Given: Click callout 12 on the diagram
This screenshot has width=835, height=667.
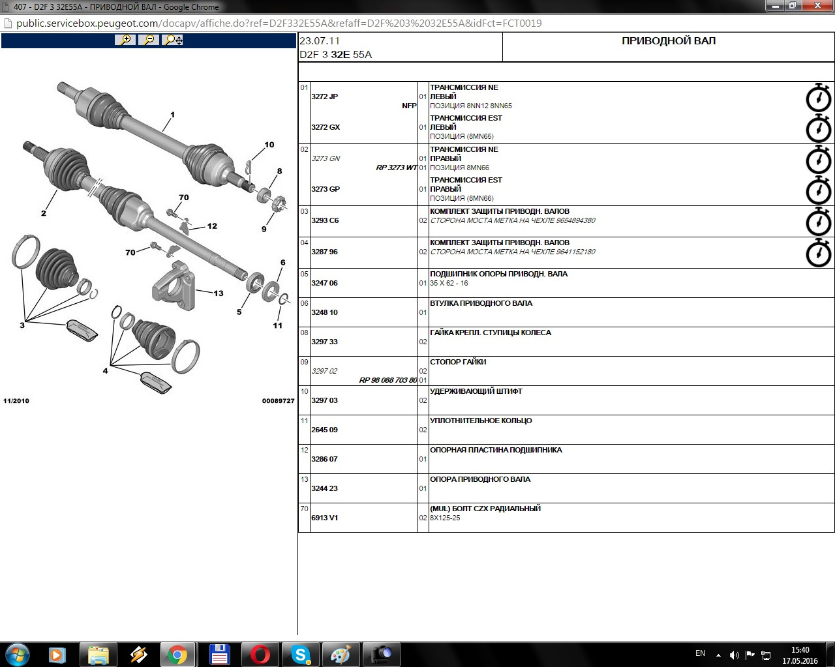Looking at the screenshot, I should click(212, 226).
